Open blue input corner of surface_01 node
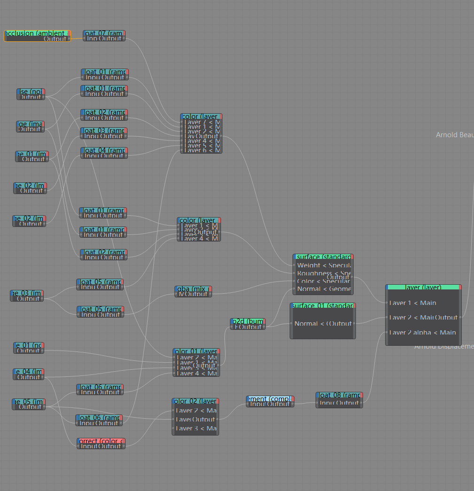This screenshot has height=491, width=474. (x=291, y=305)
